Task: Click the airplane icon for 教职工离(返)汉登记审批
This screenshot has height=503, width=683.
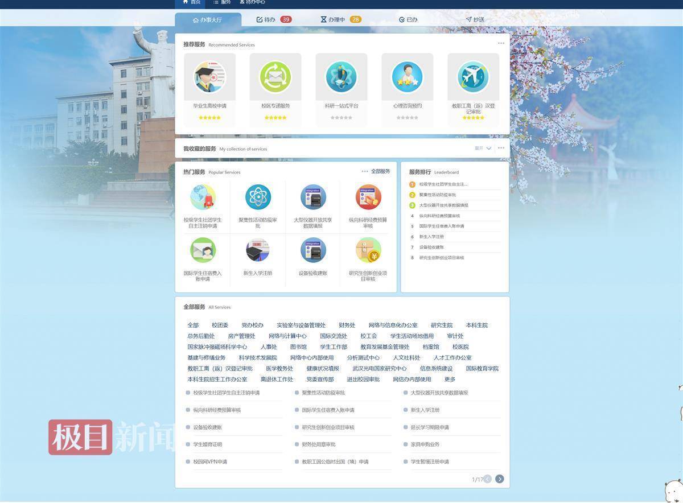Action: click(x=473, y=77)
